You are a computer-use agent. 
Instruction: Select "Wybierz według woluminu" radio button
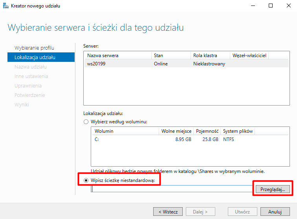point(86,122)
